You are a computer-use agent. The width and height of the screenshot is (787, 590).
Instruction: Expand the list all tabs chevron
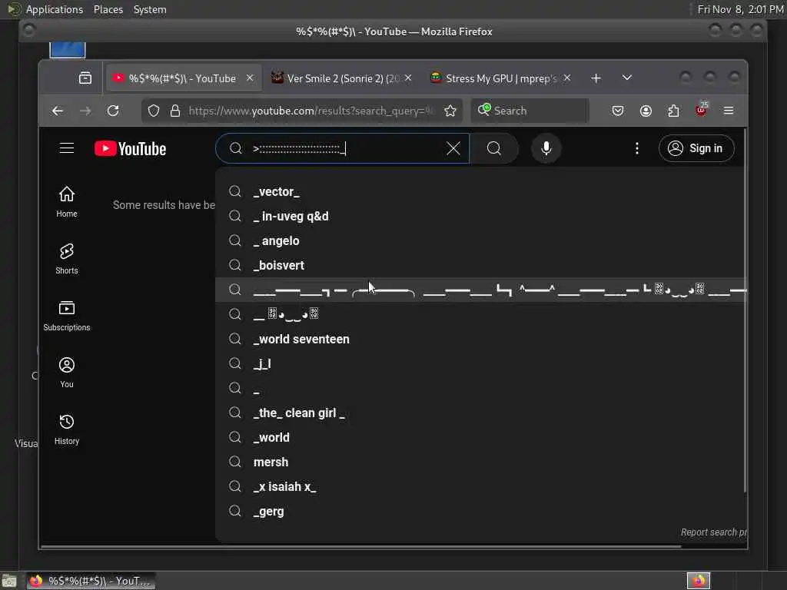click(x=627, y=78)
